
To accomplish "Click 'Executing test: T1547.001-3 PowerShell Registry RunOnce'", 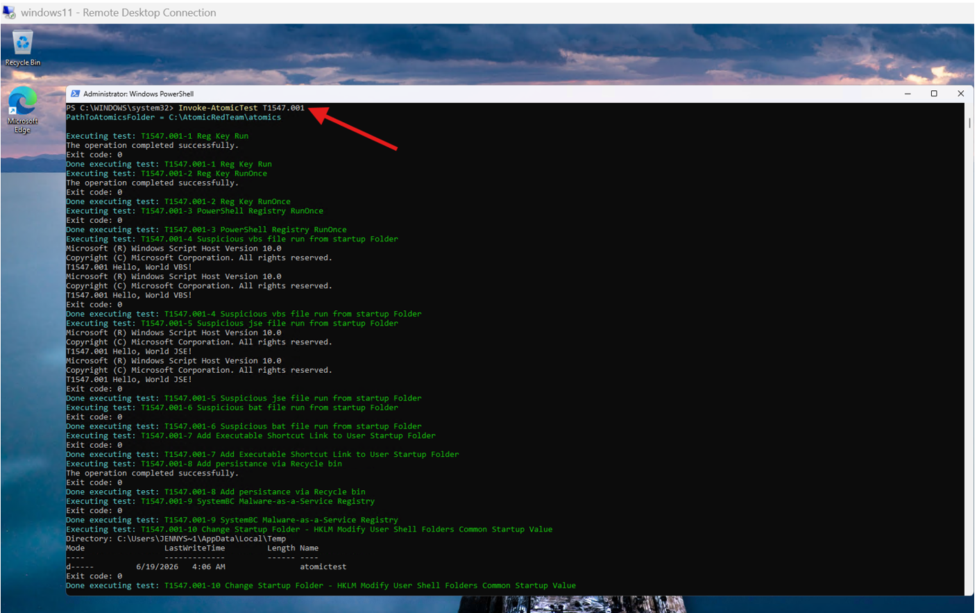I will coord(194,211).
